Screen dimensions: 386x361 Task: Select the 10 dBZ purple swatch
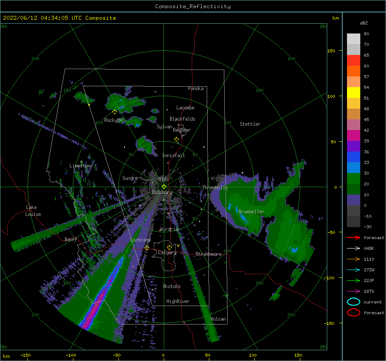point(353,200)
